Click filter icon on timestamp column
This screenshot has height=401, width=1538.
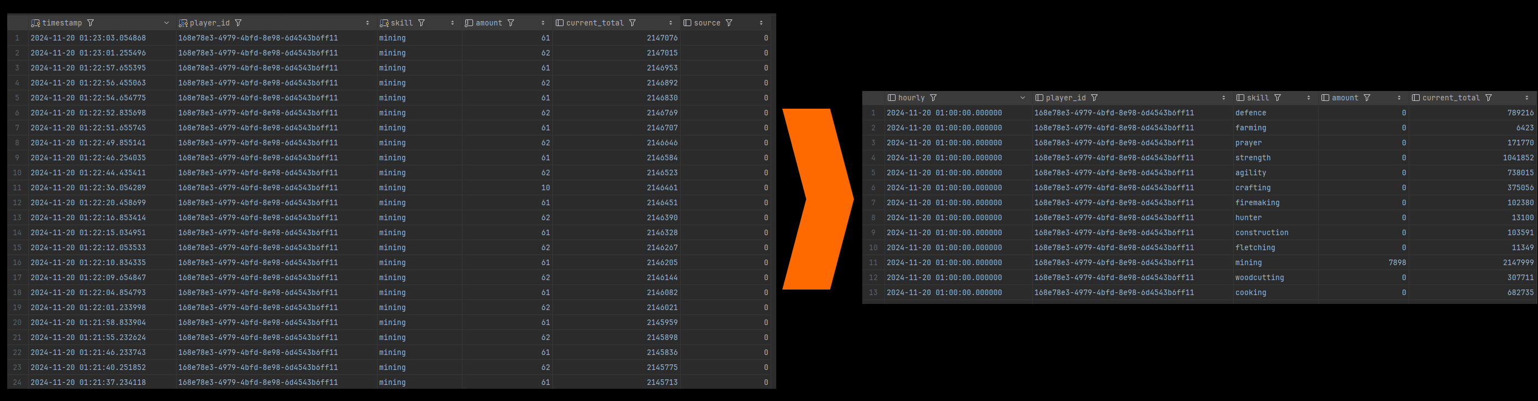[x=91, y=23]
